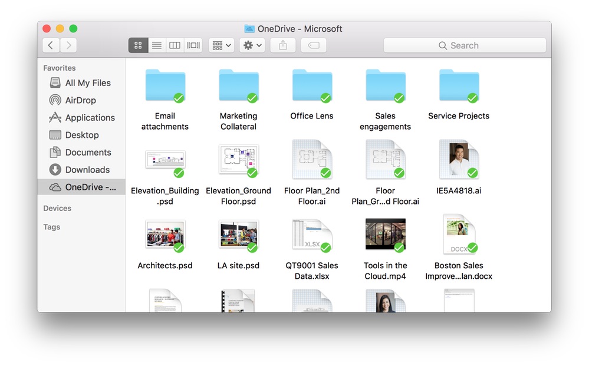Open the Action gear dropdown menu

(x=252, y=45)
